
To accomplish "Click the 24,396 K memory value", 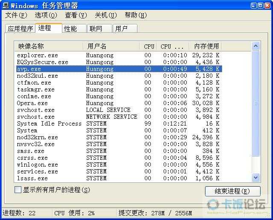I will [x=205, y=137].
